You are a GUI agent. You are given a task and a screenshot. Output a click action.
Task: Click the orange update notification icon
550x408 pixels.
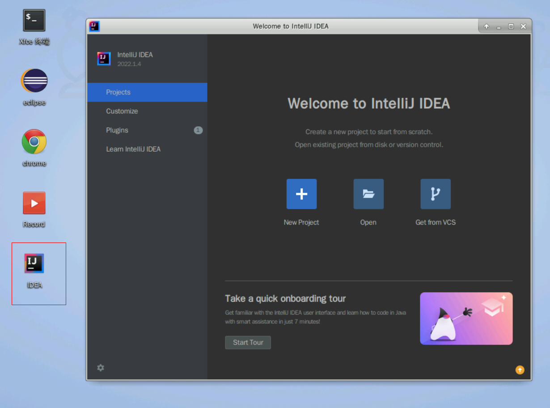coord(520,370)
